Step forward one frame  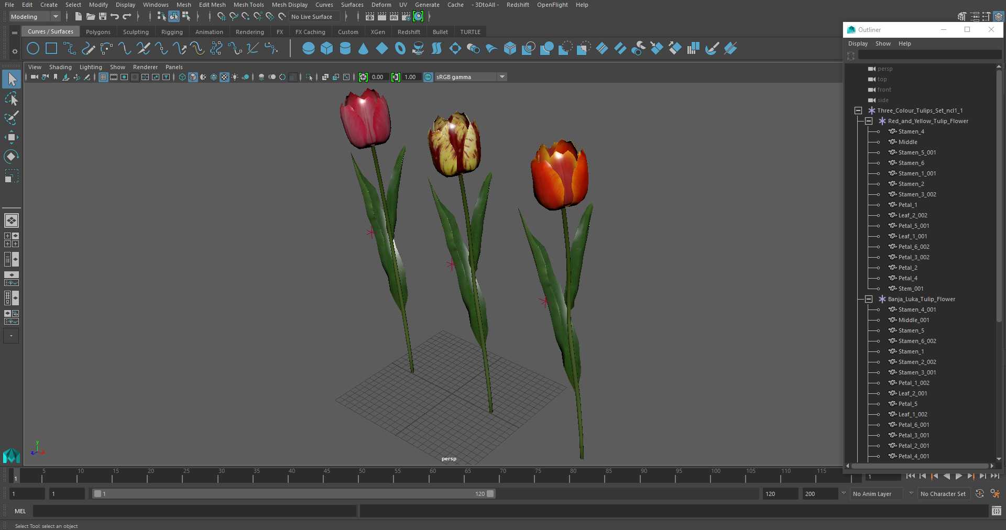point(983,476)
